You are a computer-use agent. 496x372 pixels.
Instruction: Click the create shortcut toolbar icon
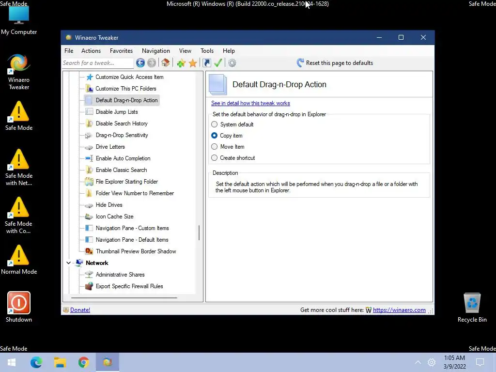(x=206, y=63)
